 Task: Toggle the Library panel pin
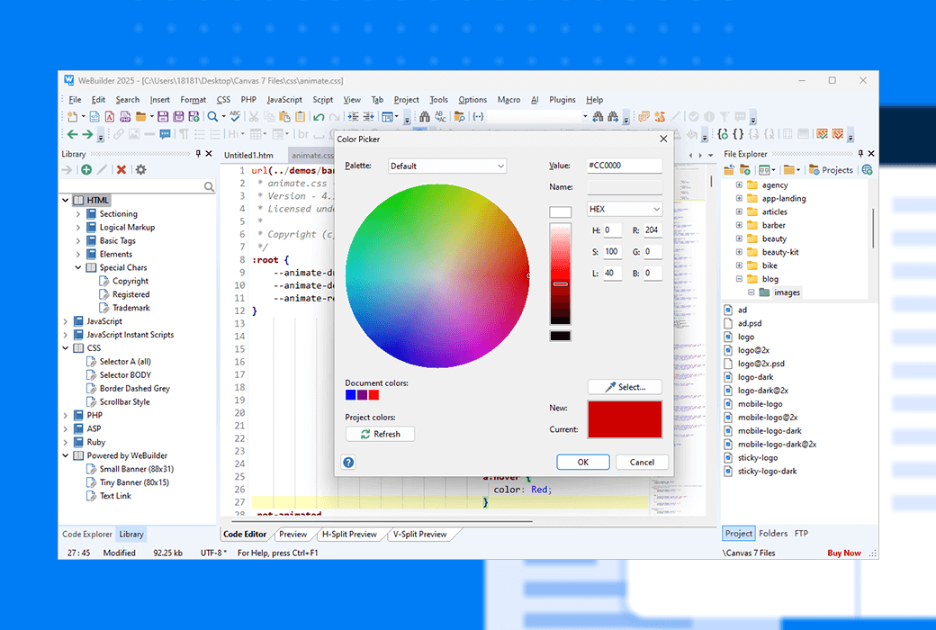198,154
